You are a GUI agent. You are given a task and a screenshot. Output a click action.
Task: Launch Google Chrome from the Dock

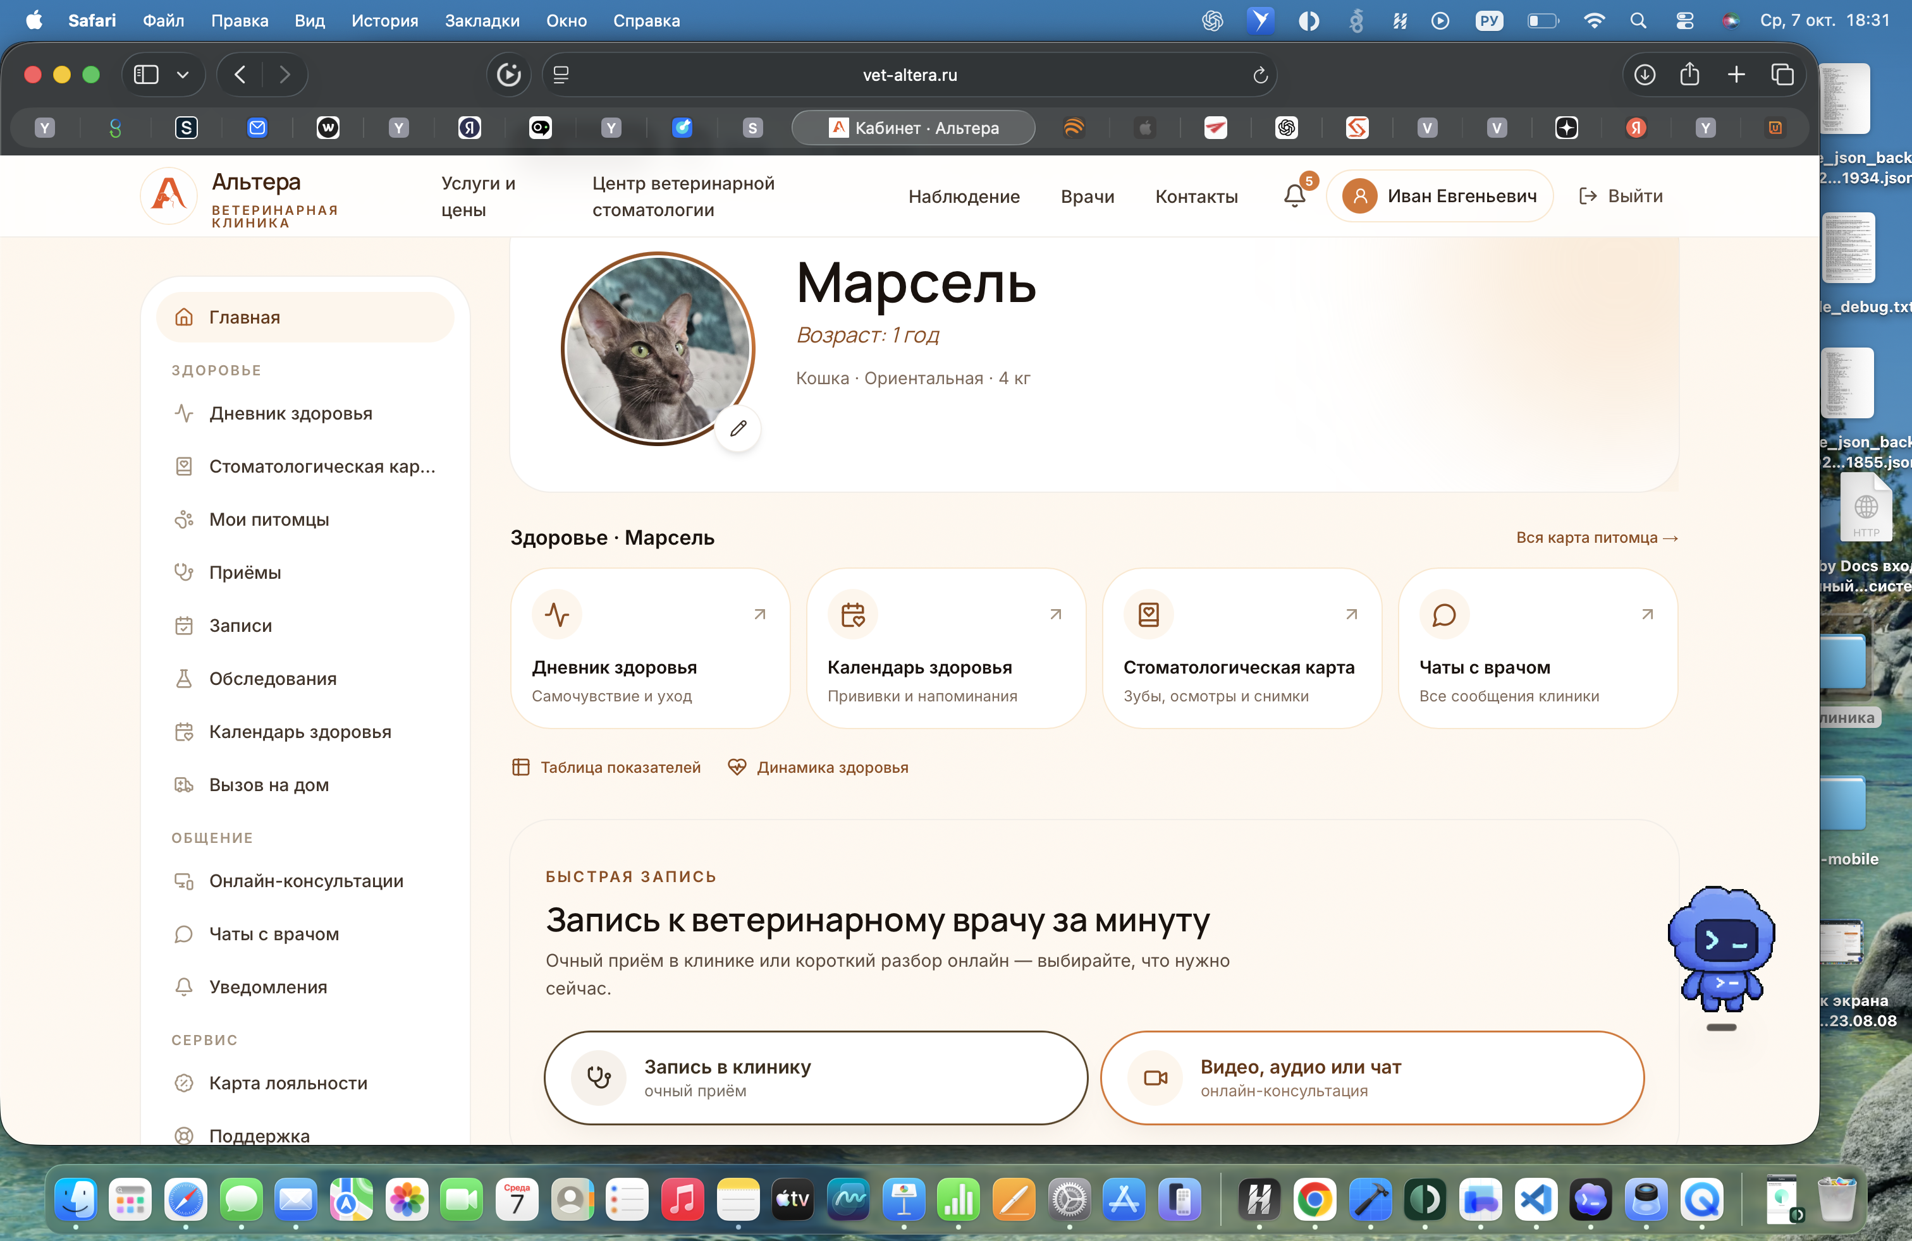1314,1200
